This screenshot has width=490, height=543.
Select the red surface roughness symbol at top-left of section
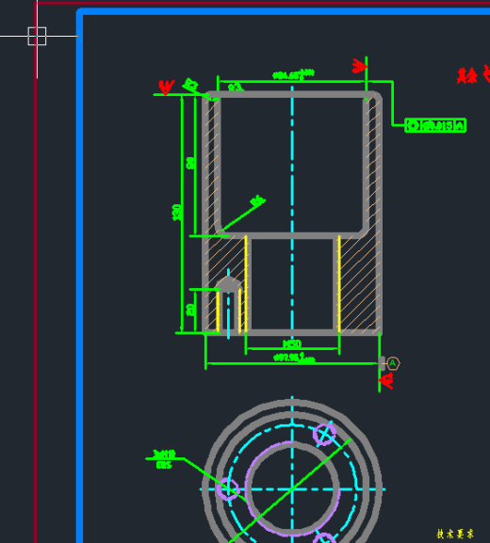pos(166,87)
